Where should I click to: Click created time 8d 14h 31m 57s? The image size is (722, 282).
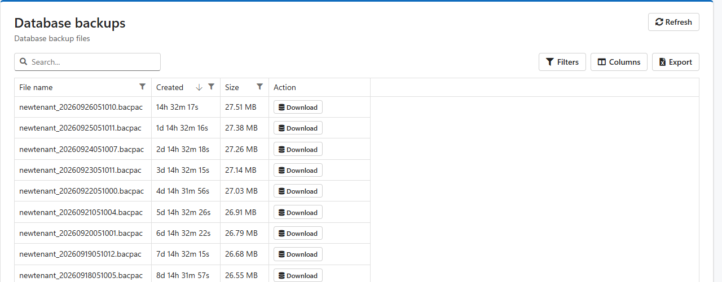[183, 275]
